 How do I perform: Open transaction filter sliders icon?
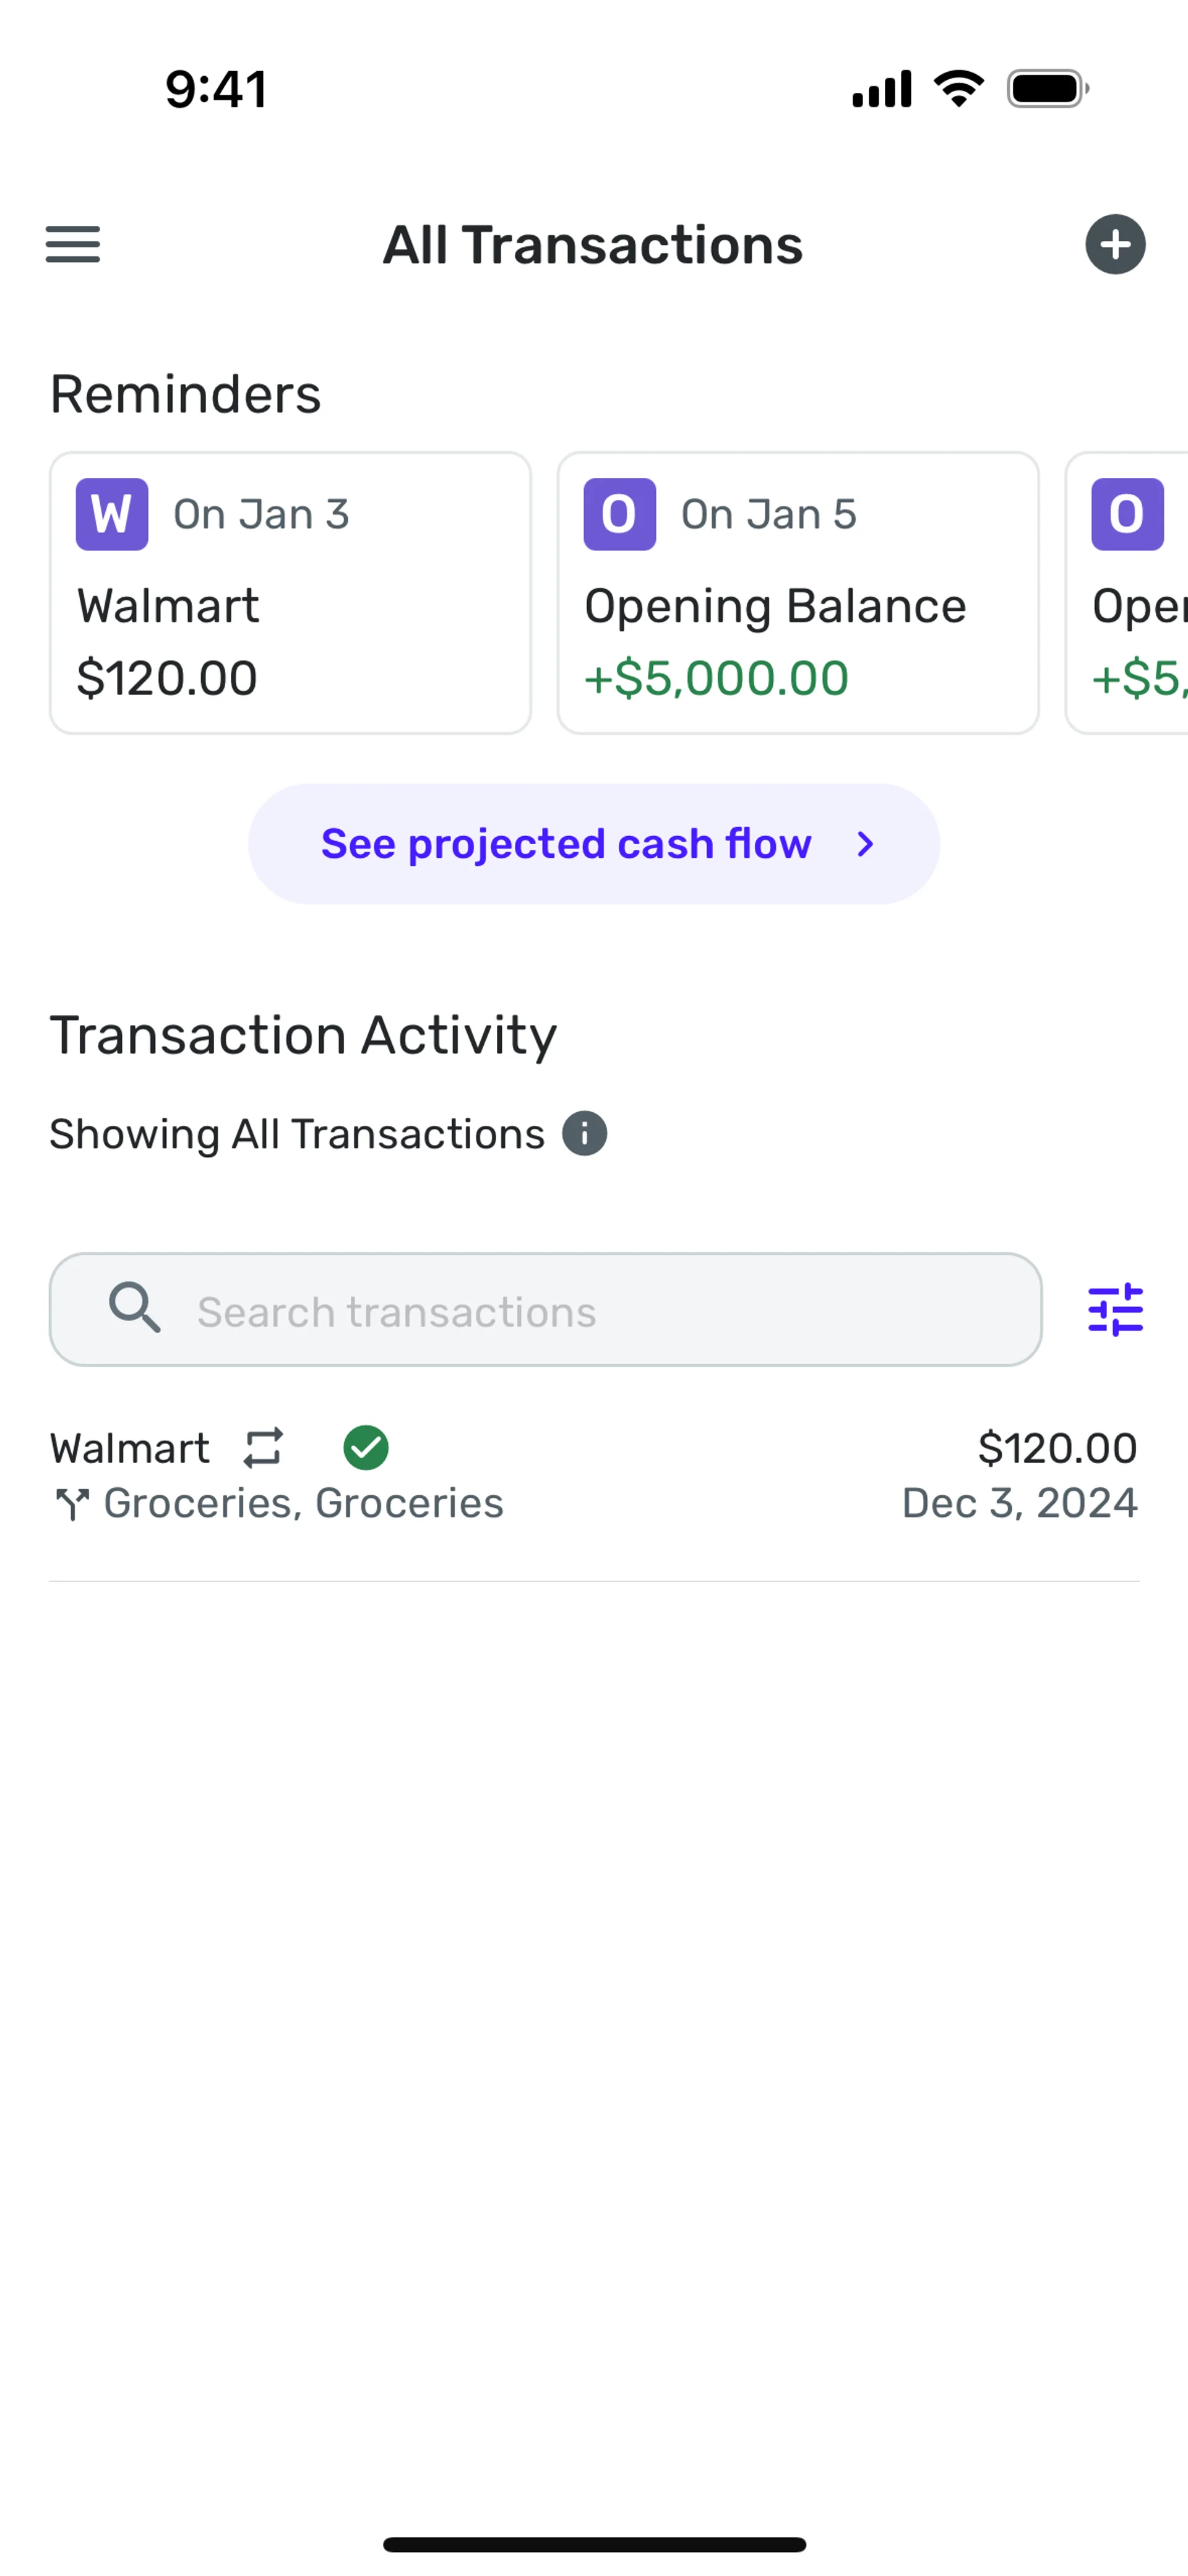pyautogui.click(x=1115, y=1310)
